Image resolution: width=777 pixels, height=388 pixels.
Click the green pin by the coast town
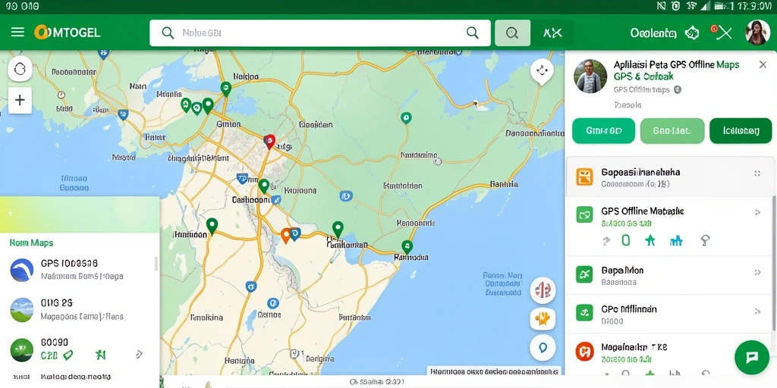tap(407, 246)
